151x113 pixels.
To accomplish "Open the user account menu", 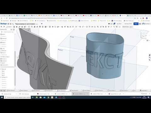I will click(x=147, y=24).
